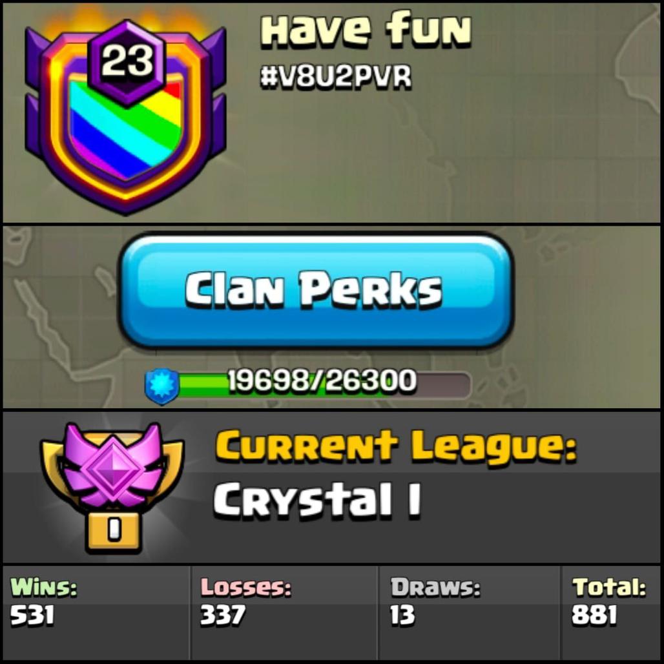Click the 13 draws count

pos(402,614)
